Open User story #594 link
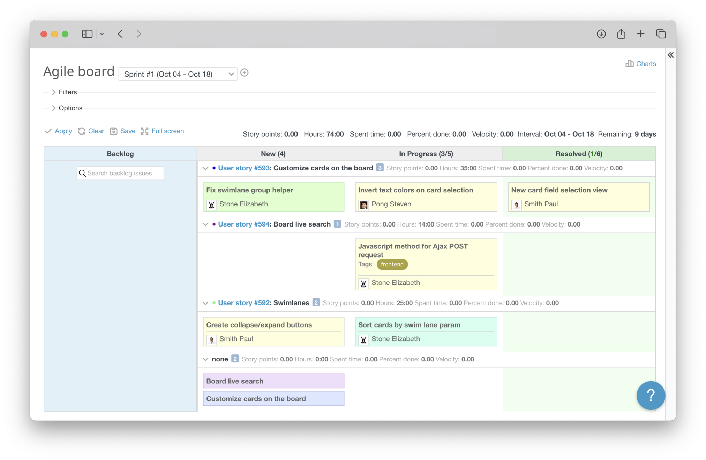Screen dimensions: 706x460 [x=243, y=224]
